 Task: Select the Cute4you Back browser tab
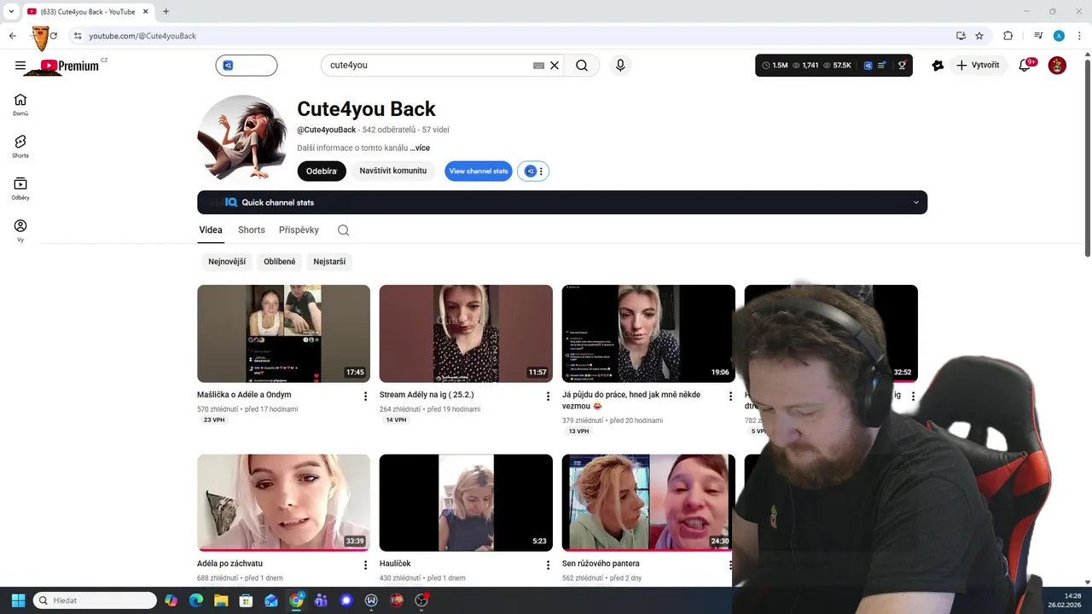coord(87,11)
